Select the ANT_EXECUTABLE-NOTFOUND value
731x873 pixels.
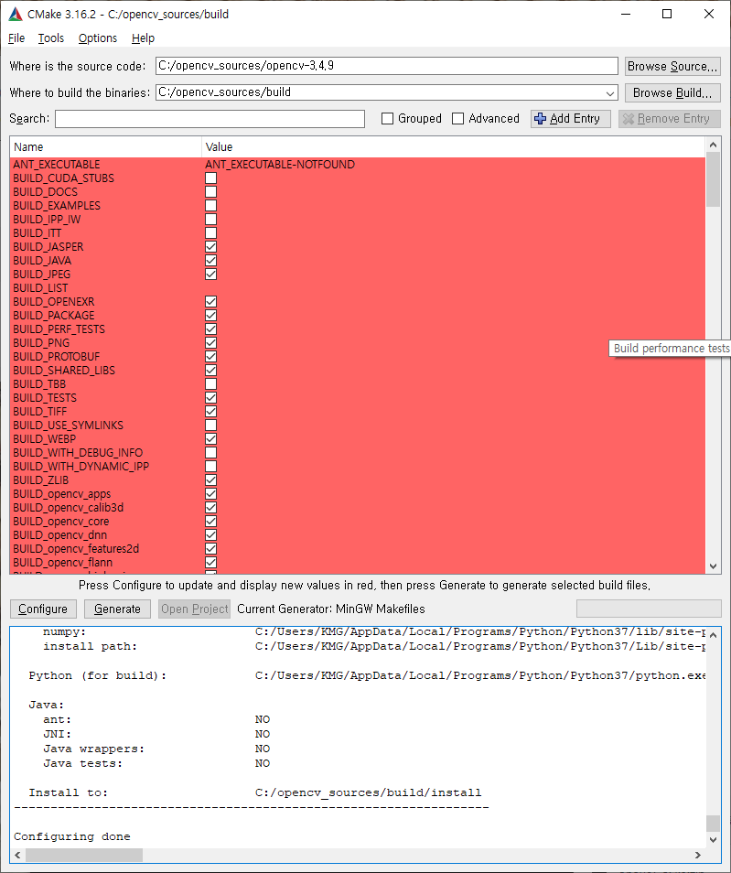(279, 164)
